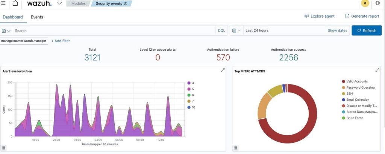Go to Modules breadcrumb
385x154 pixels.
tap(78, 4)
